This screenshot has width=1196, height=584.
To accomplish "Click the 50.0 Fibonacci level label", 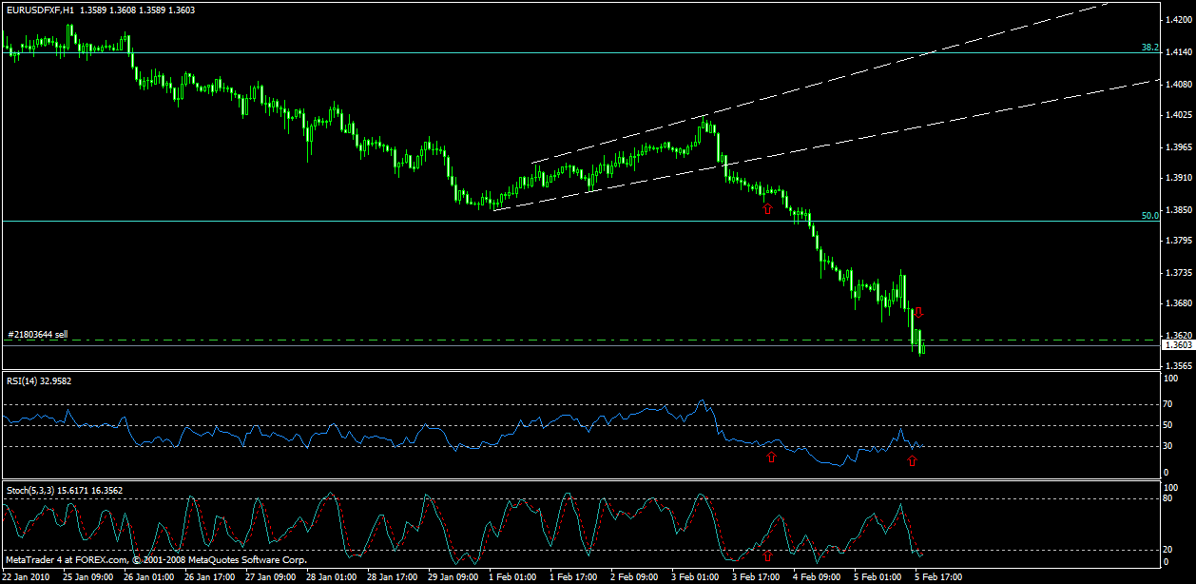I will coord(1149,216).
